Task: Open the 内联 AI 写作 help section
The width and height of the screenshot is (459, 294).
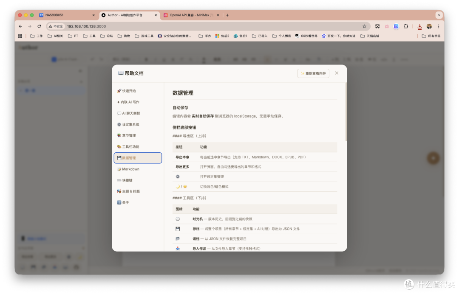Action: click(138, 102)
